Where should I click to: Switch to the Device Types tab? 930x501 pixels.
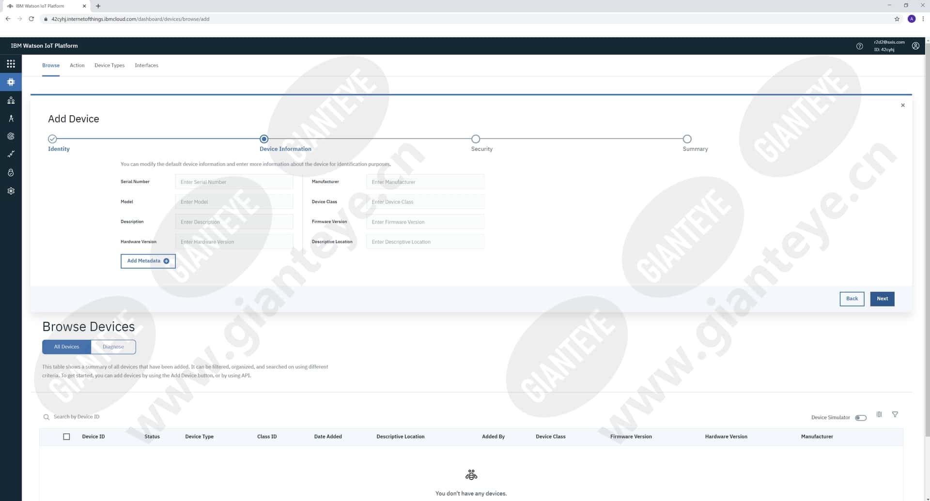[x=109, y=65]
